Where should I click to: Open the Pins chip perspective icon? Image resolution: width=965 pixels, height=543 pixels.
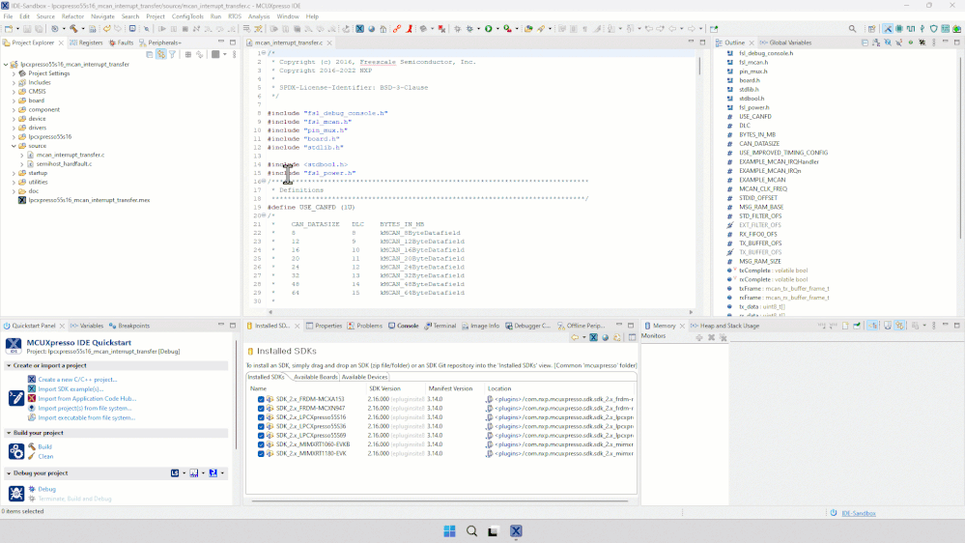pos(899,28)
